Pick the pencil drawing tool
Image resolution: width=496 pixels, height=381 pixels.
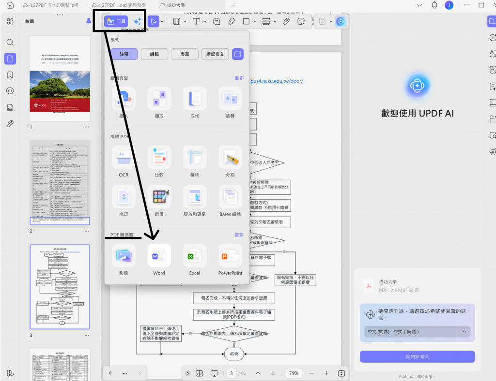click(232, 21)
